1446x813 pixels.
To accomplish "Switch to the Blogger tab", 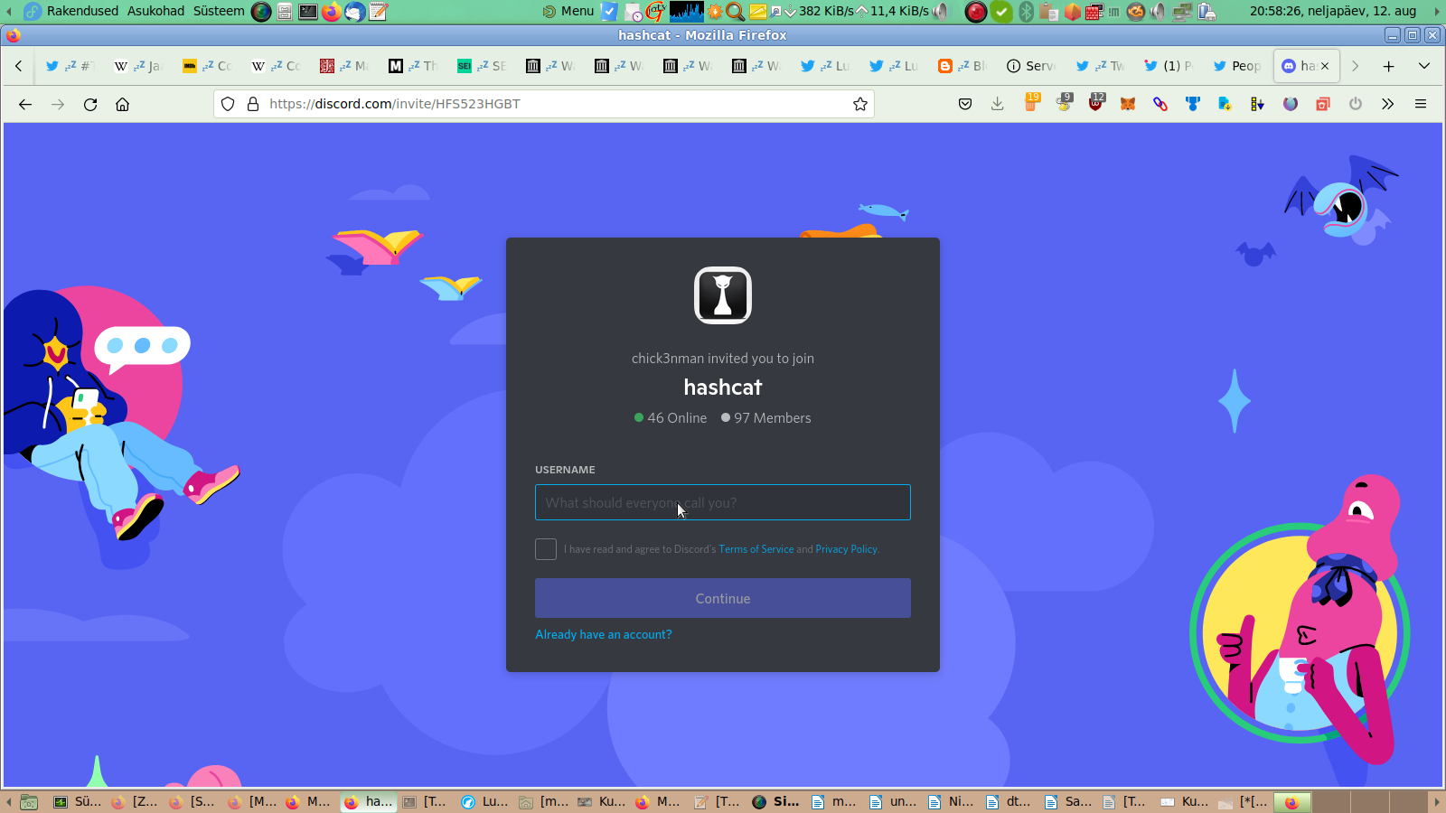I will [962, 66].
